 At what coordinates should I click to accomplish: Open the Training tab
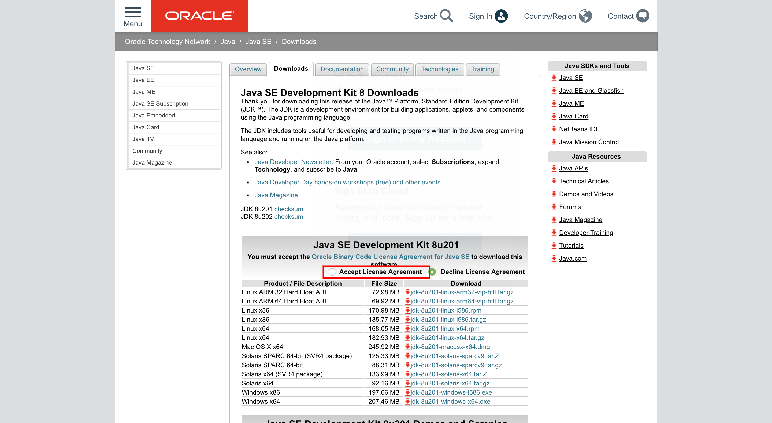(x=482, y=69)
